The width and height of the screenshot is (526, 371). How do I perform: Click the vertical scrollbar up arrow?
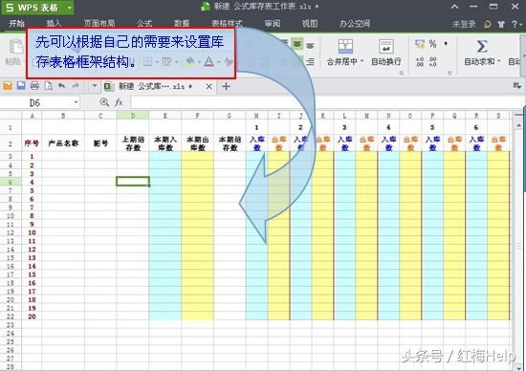pyautogui.click(x=518, y=125)
